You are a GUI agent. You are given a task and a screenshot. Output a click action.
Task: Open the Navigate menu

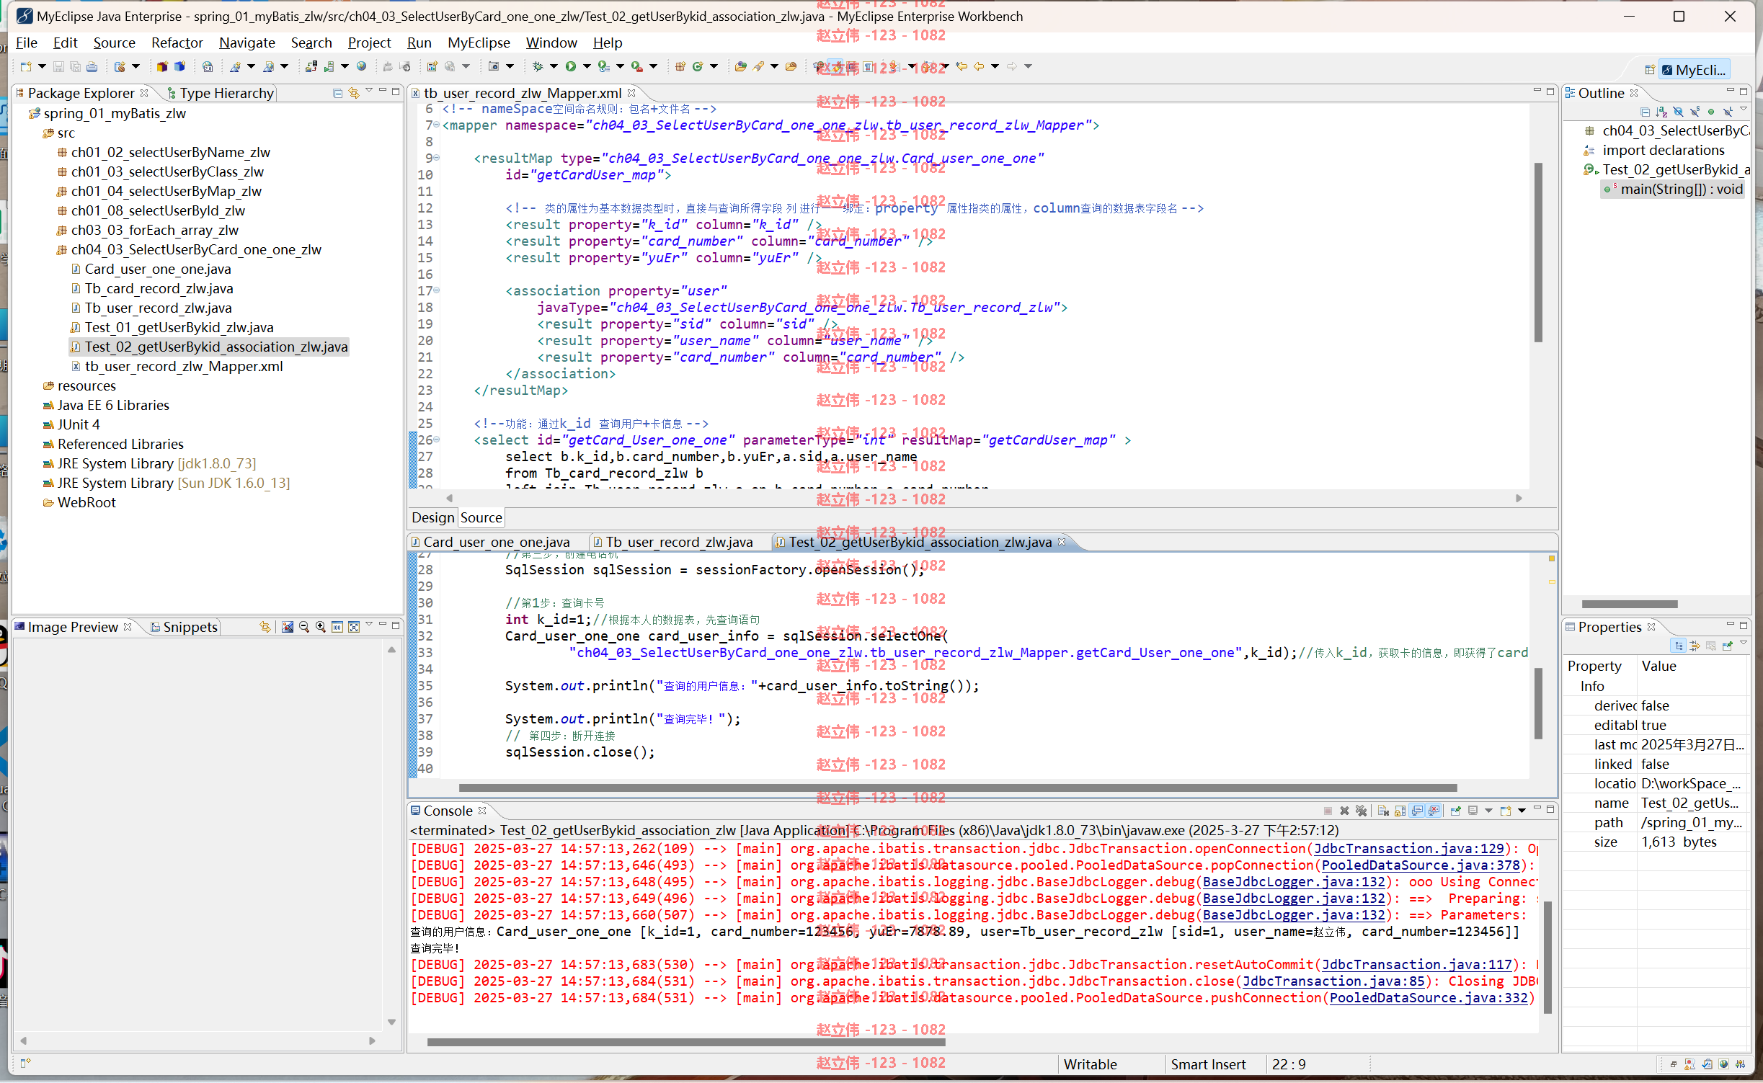pyautogui.click(x=247, y=43)
